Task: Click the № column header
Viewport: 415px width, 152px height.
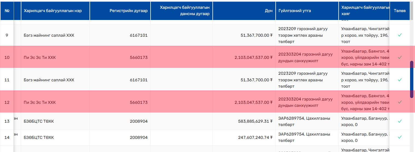Action: point(7,11)
